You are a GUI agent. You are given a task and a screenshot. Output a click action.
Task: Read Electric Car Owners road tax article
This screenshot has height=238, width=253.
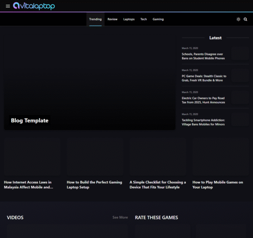pos(203,100)
